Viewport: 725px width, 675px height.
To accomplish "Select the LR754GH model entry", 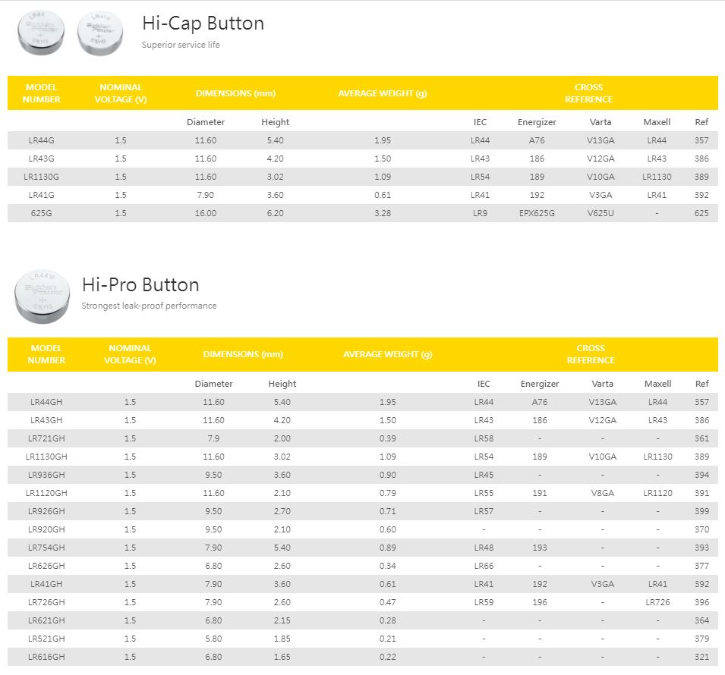I will pyautogui.click(x=47, y=548).
